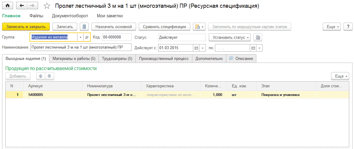The width and height of the screenshot is (354, 149).
Task: Clear the Действует с date value
Action: (202, 48)
